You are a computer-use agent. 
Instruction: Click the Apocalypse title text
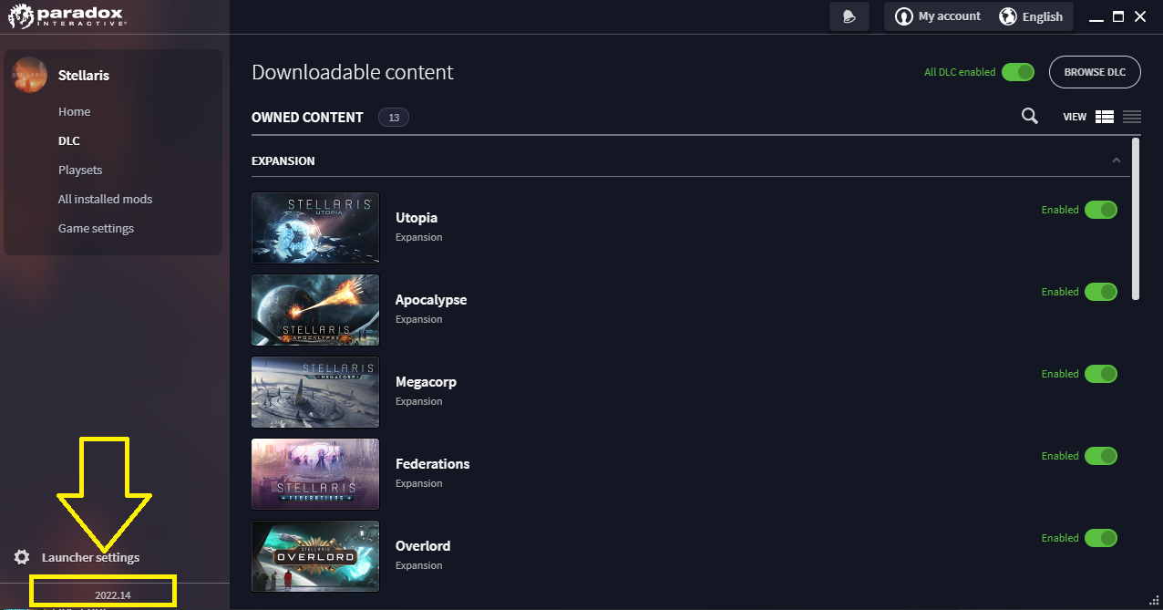click(431, 299)
